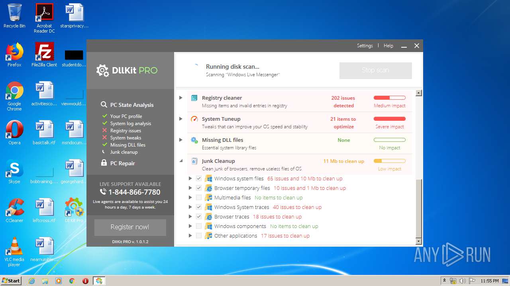Click the DllKit taskbar button
The height and width of the screenshot is (286, 510).
pos(99,281)
